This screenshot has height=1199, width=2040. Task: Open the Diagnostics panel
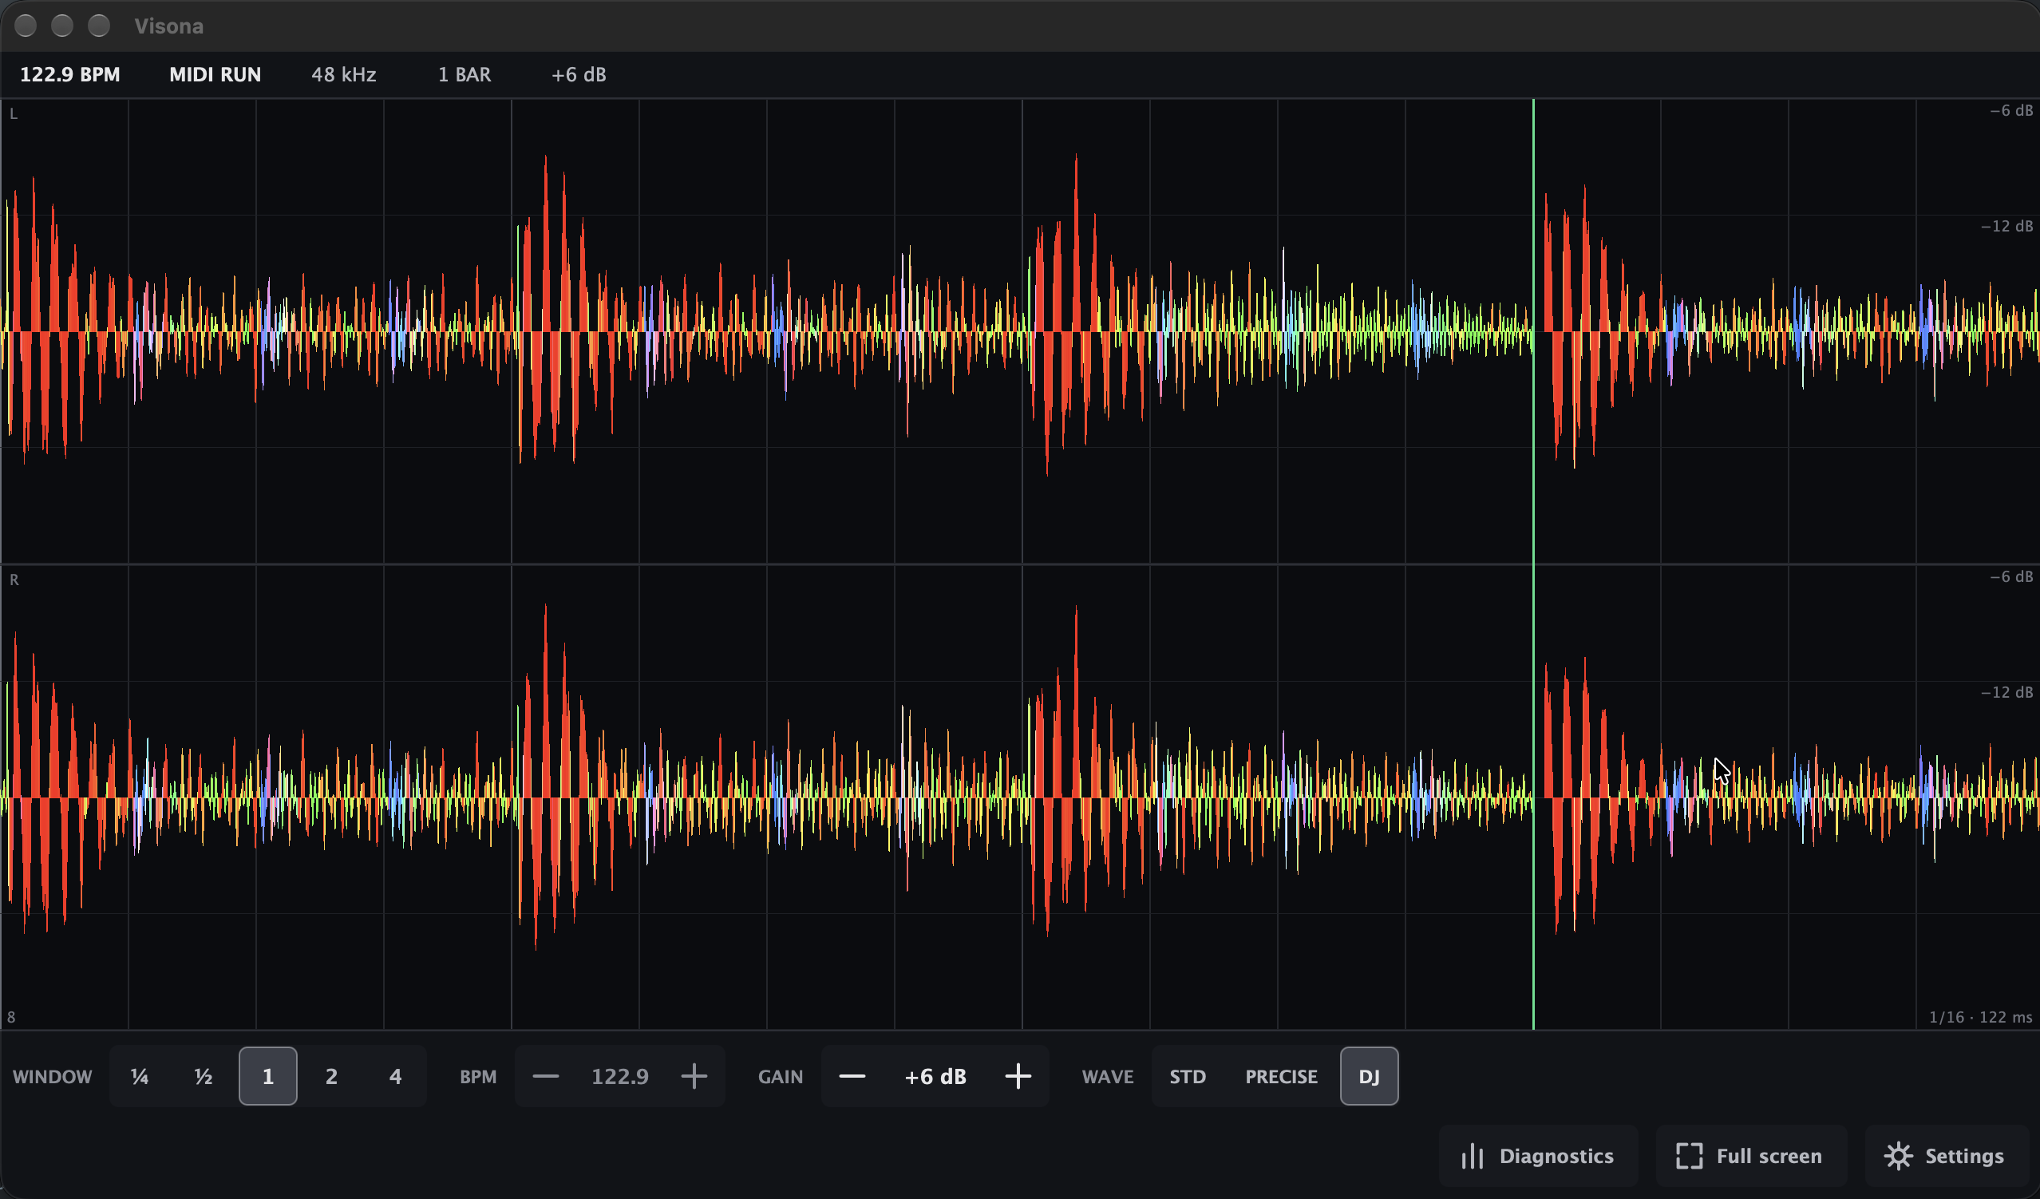pos(1537,1155)
